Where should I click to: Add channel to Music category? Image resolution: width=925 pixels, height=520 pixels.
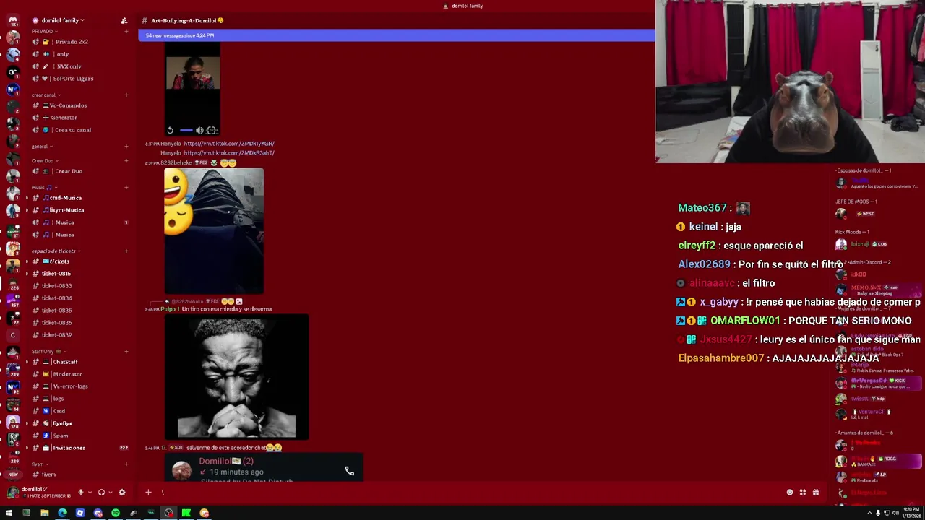tap(126, 188)
